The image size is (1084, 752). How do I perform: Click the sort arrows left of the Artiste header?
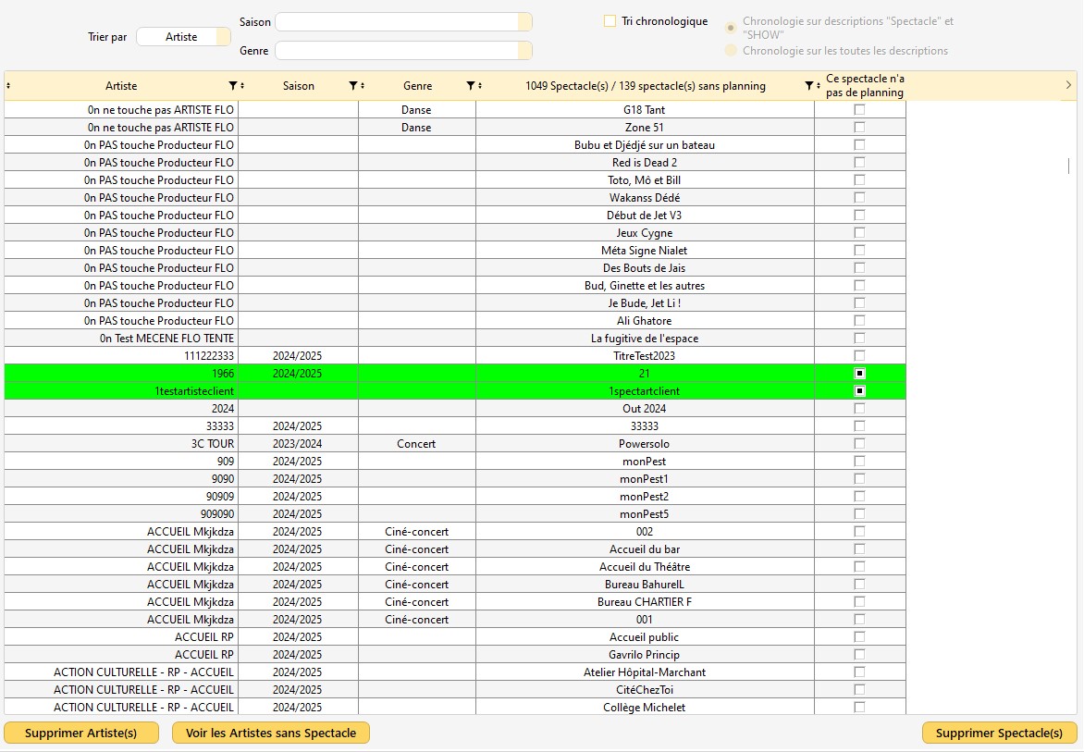[x=8, y=86]
